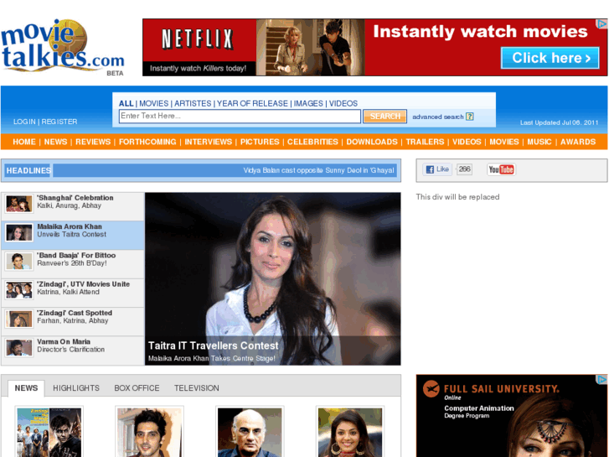
Task: Select the VIDEOS search filter
Action: click(343, 103)
